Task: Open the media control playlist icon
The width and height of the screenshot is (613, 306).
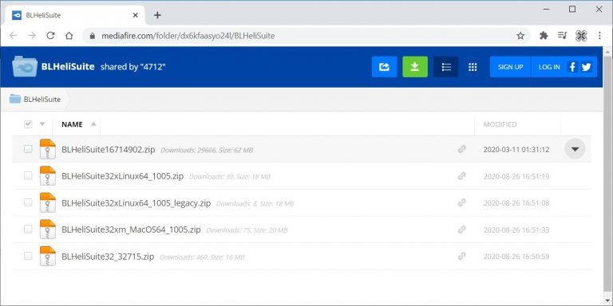Action: (x=562, y=36)
